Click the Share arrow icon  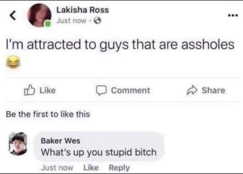(192, 90)
